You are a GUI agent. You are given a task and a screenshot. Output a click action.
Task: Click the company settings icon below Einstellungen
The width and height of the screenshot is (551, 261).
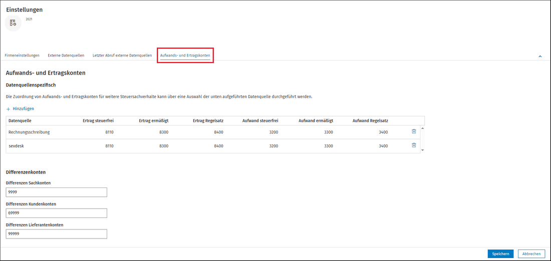click(13, 23)
